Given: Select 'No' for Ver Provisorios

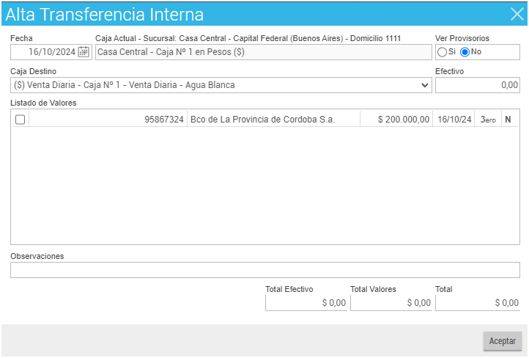Looking at the screenshot, I should click(465, 52).
